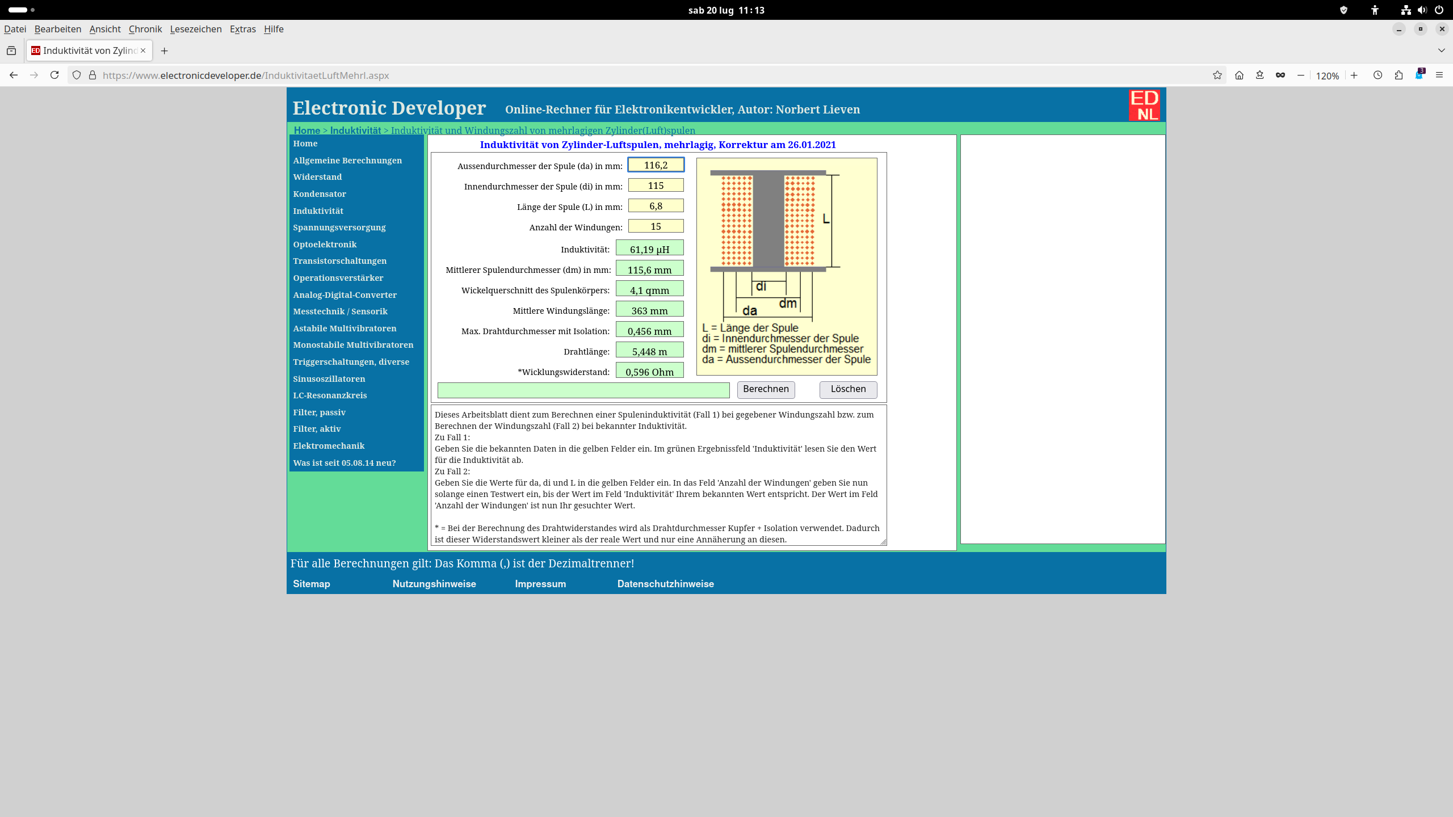The image size is (1453, 817).
Task: Open the volume control icon
Action: tap(1422, 10)
